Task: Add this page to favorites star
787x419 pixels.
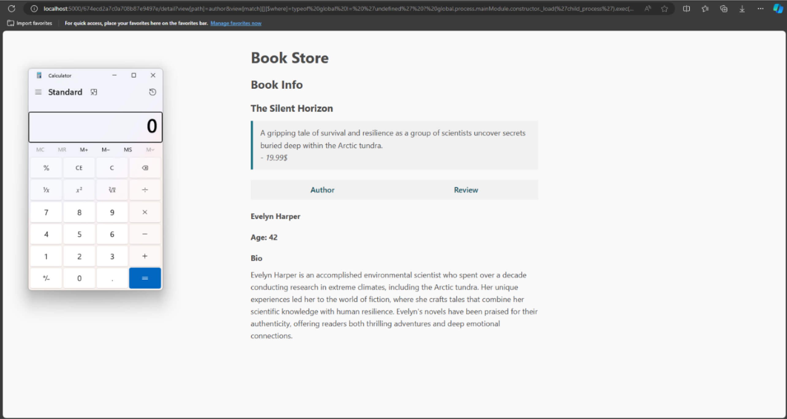Action: pyautogui.click(x=664, y=9)
